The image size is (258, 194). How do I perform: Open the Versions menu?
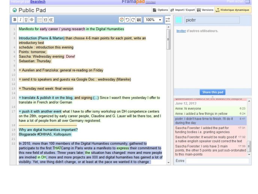pyautogui.click(x=205, y=10)
